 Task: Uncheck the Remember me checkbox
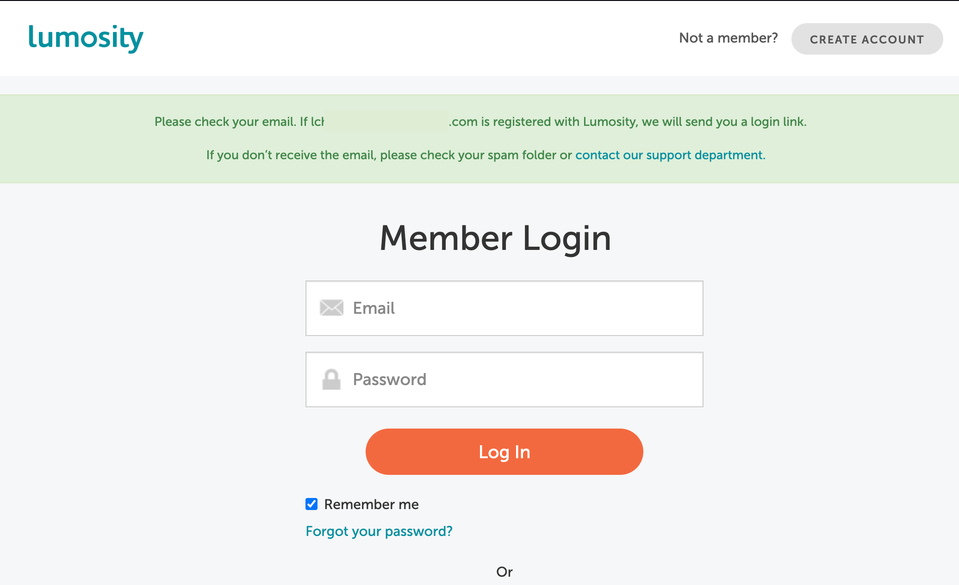(x=311, y=504)
